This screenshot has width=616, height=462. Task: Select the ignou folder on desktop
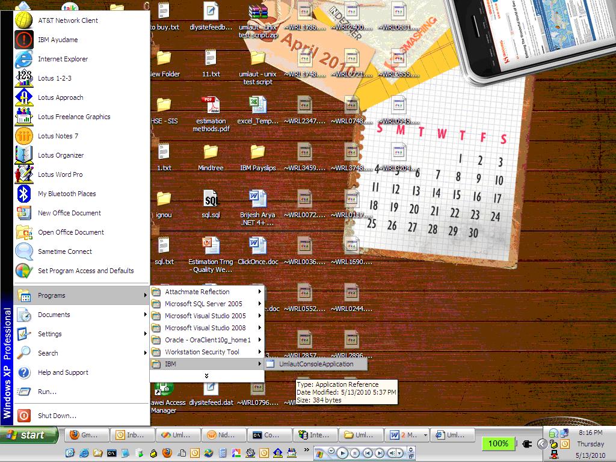164,204
